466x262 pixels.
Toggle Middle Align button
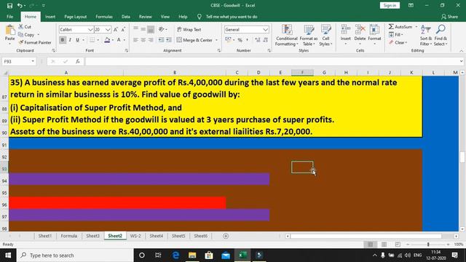coord(143,29)
